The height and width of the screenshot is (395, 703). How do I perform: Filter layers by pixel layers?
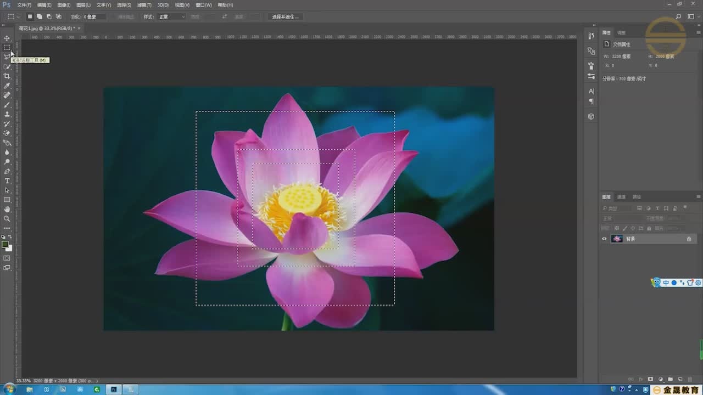click(x=640, y=208)
